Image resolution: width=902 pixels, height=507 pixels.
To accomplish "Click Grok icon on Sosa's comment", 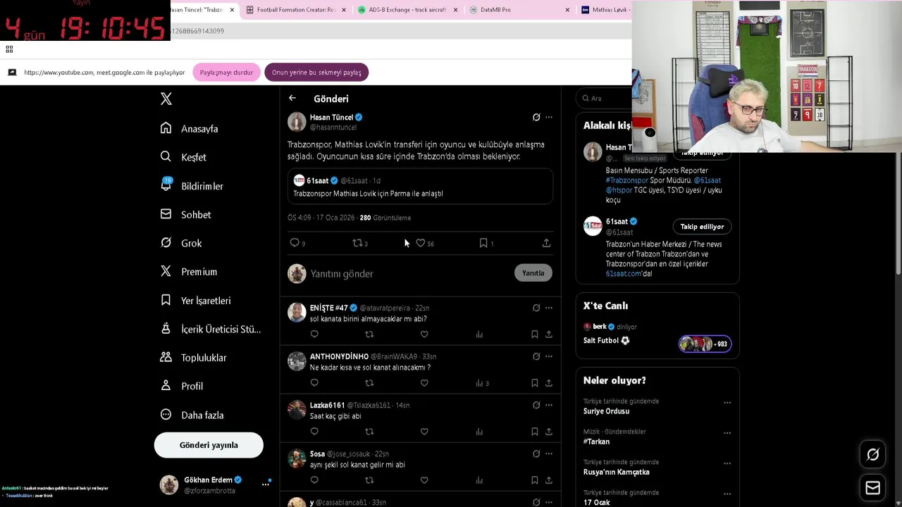I will tap(536, 453).
